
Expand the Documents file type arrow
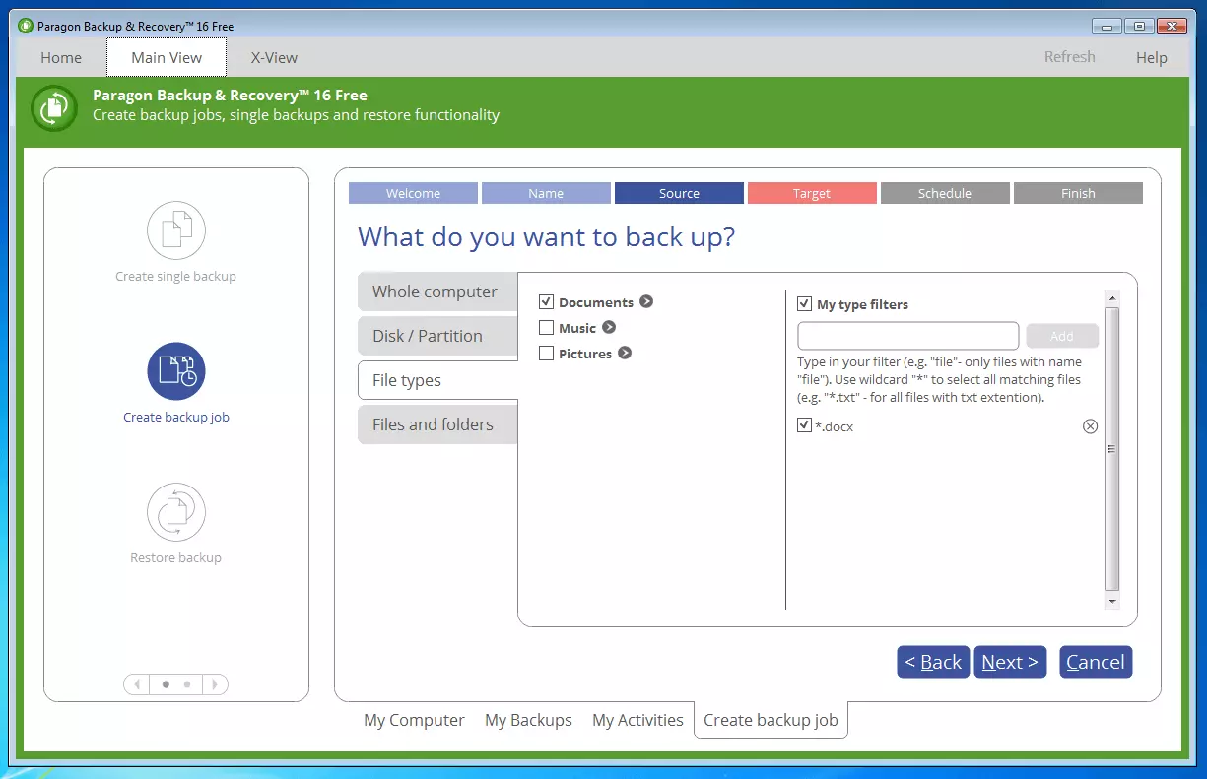pyautogui.click(x=646, y=302)
